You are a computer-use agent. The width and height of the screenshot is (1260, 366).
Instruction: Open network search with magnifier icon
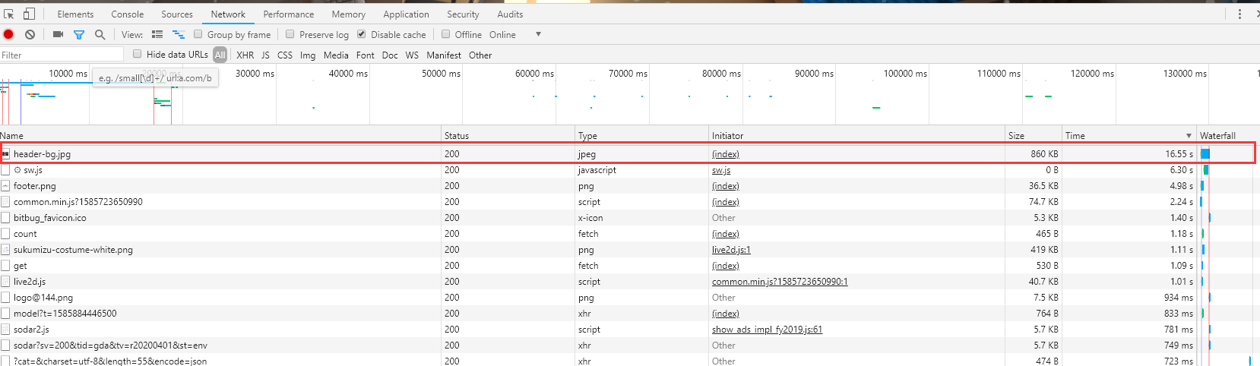pos(100,34)
